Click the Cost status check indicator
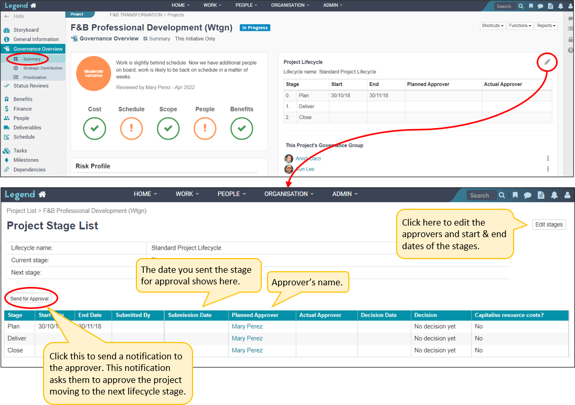This screenshot has width=575, height=405. tap(94, 129)
